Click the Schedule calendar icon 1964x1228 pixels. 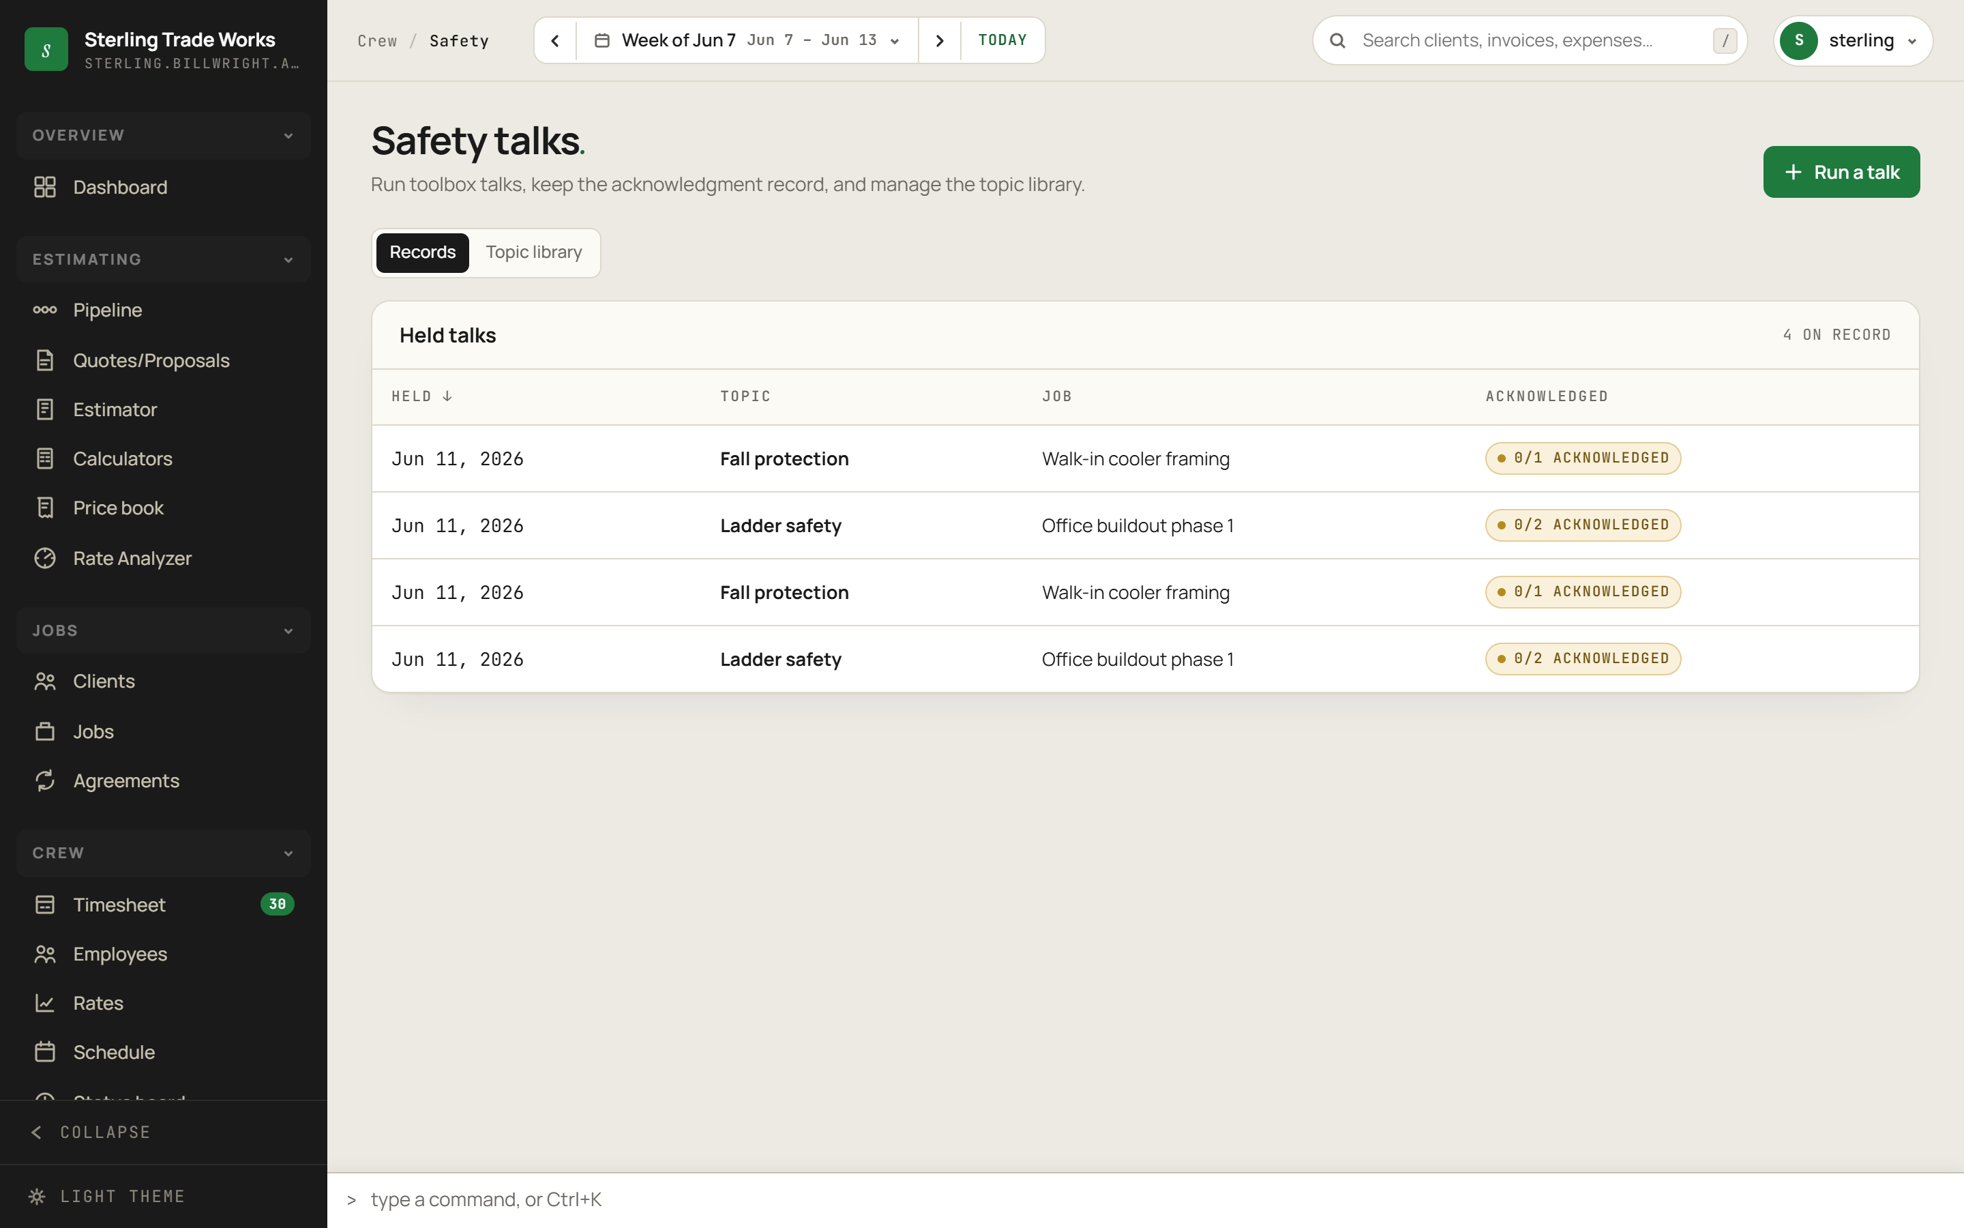44,1052
